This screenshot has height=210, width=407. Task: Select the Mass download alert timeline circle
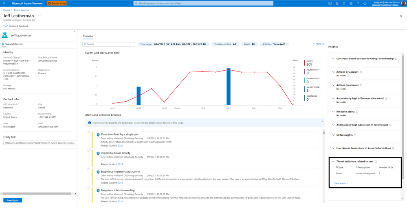click(x=88, y=132)
